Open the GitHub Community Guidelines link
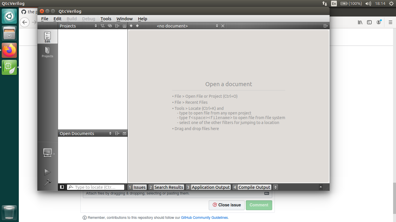Image resolution: width=396 pixels, height=222 pixels. (x=204, y=218)
